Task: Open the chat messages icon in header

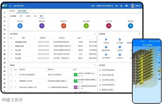Action: [x=126, y=6]
